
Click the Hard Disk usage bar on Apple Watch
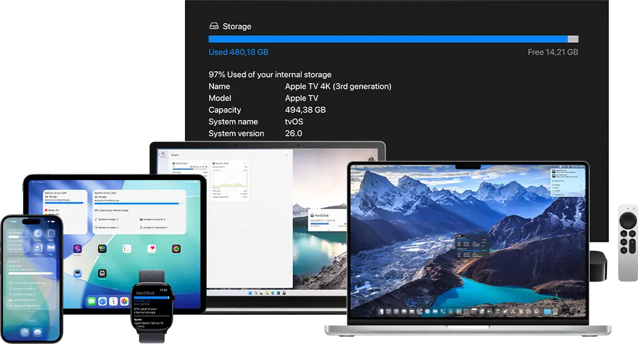[151, 297]
